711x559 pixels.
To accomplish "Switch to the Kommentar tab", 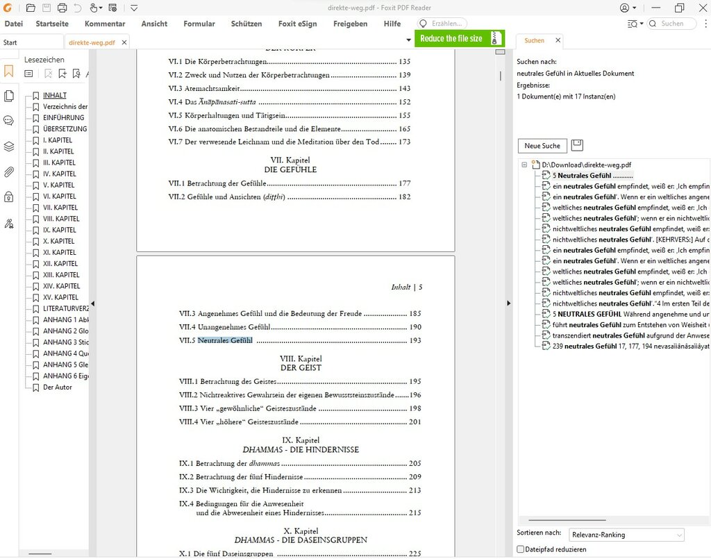I will 105,24.
